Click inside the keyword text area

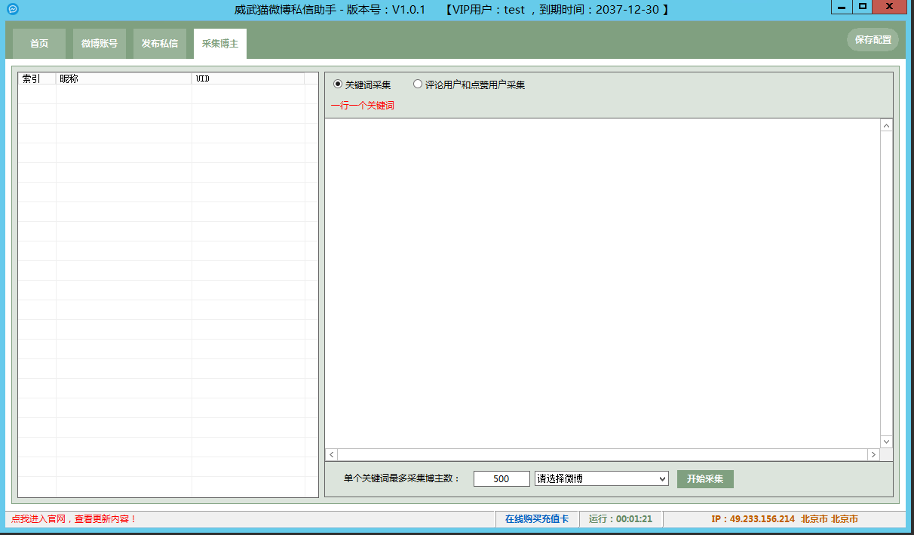(x=603, y=283)
